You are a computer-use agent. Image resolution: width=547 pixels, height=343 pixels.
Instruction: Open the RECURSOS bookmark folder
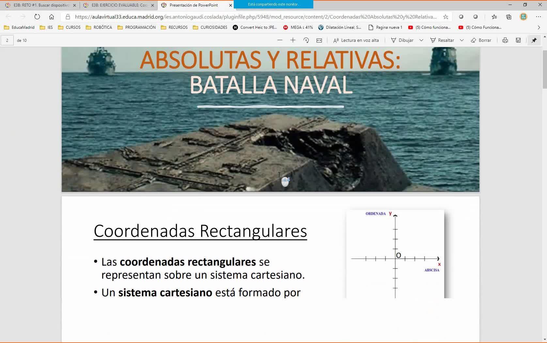174,27
